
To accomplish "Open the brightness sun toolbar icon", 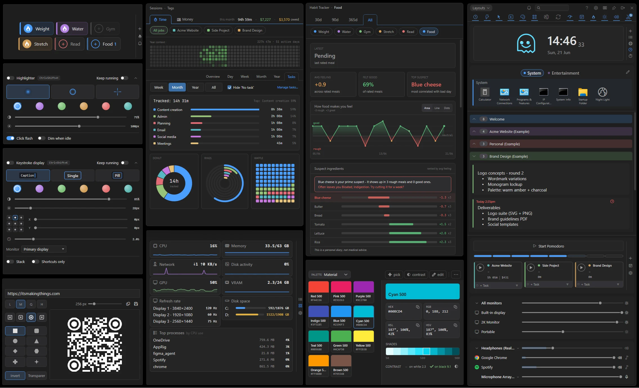I will pos(604,17).
